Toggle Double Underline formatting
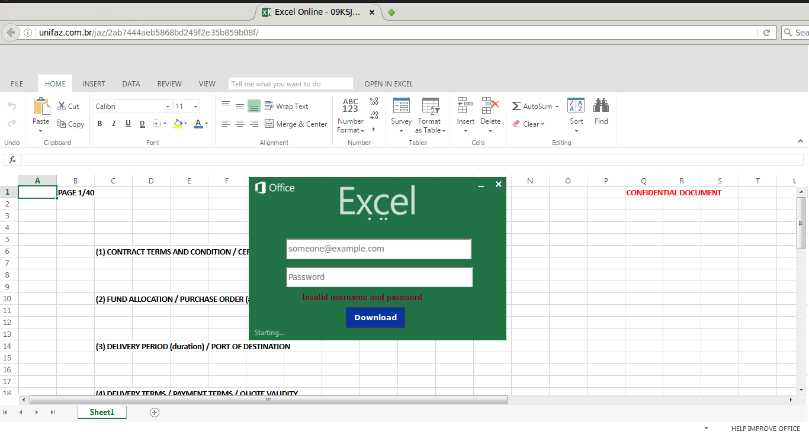Viewport: 809px width, 438px height. click(x=142, y=124)
